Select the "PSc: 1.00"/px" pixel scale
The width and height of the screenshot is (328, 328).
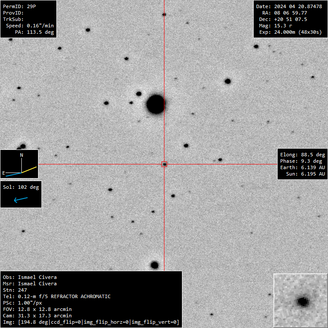click(22, 303)
